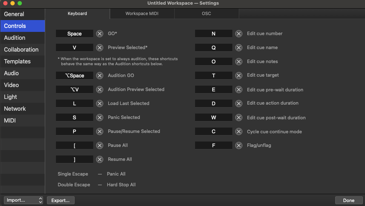Open the Light settings category

[x=10, y=97]
